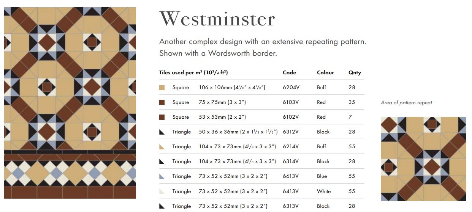Click the black triangle icon for 6312V
This screenshot has height=212, width=472.
tap(162, 132)
